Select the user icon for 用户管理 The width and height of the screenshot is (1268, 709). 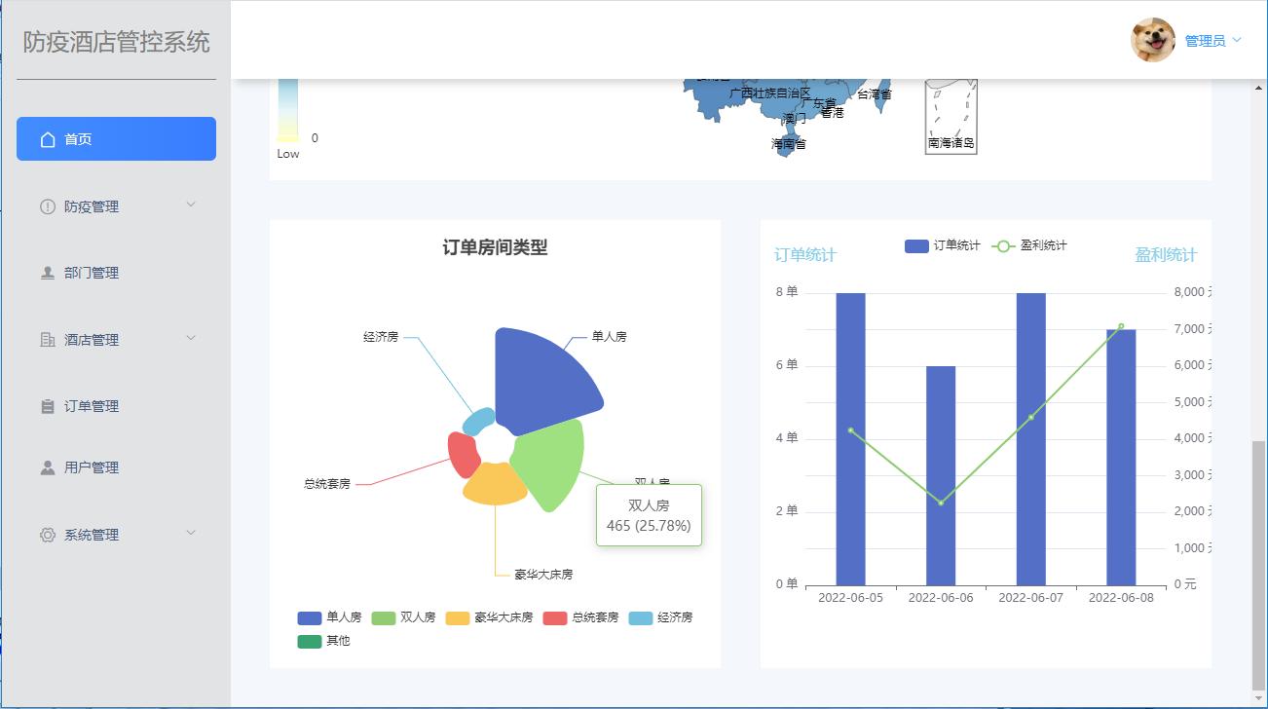(46, 466)
